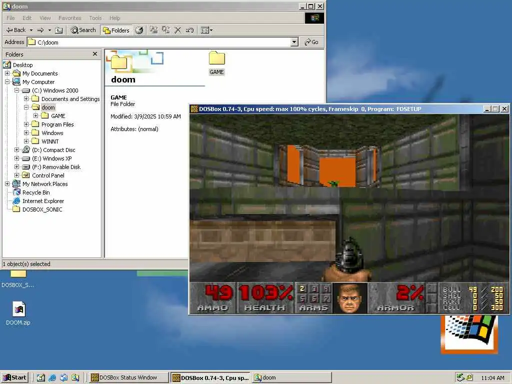Open the Search pane in Explorer
The width and height of the screenshot is (512, 384).
click(x=83, y=30)
